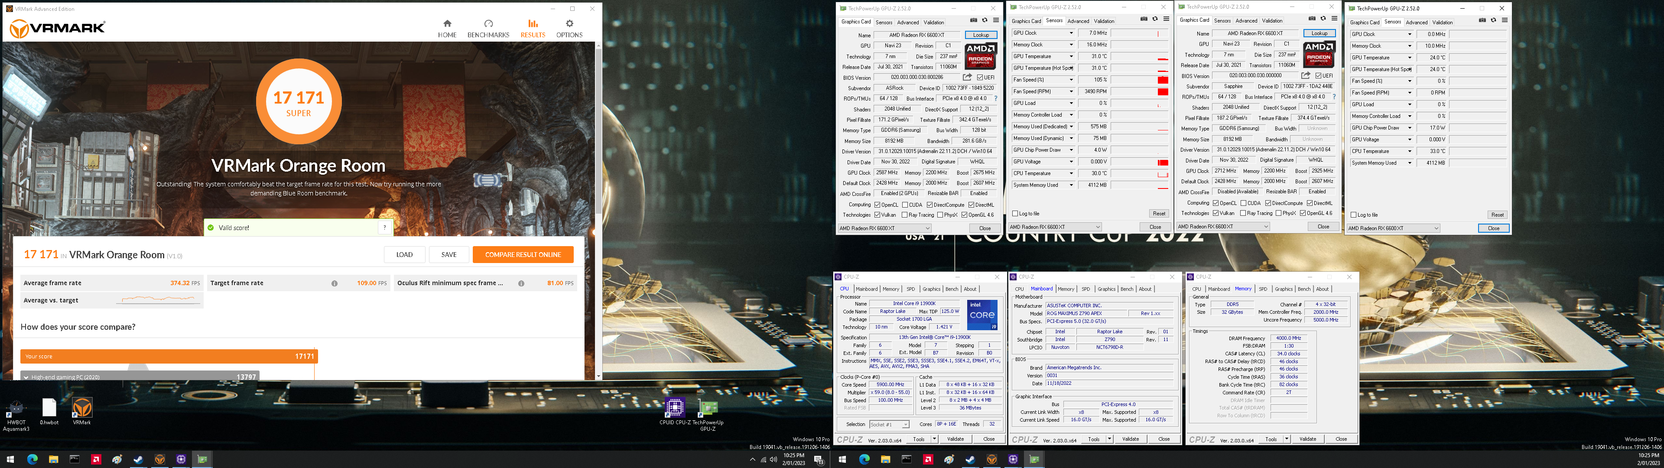Screen dimensions: 1664x468
Task: Click Validate in CPU-Z Memory window
Action: (x=1307, y=439)
